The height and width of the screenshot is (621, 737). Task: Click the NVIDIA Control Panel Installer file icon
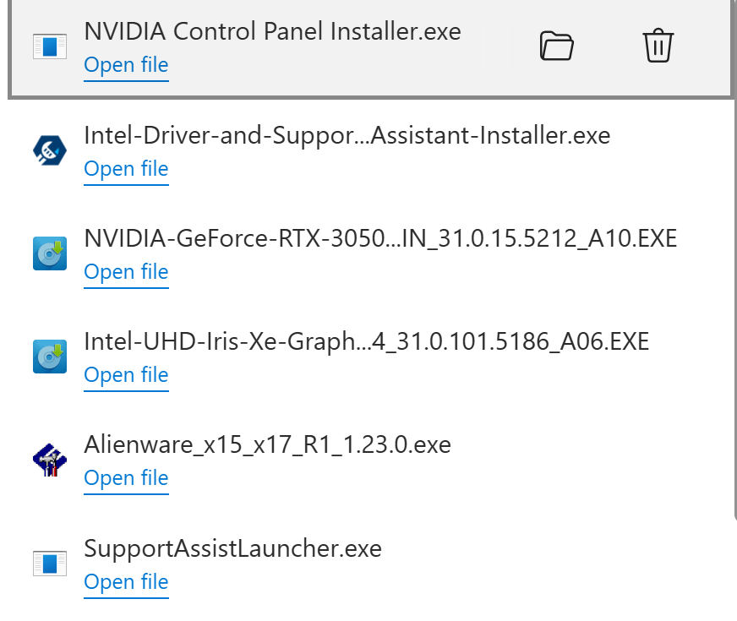click(x=49, y=46)
